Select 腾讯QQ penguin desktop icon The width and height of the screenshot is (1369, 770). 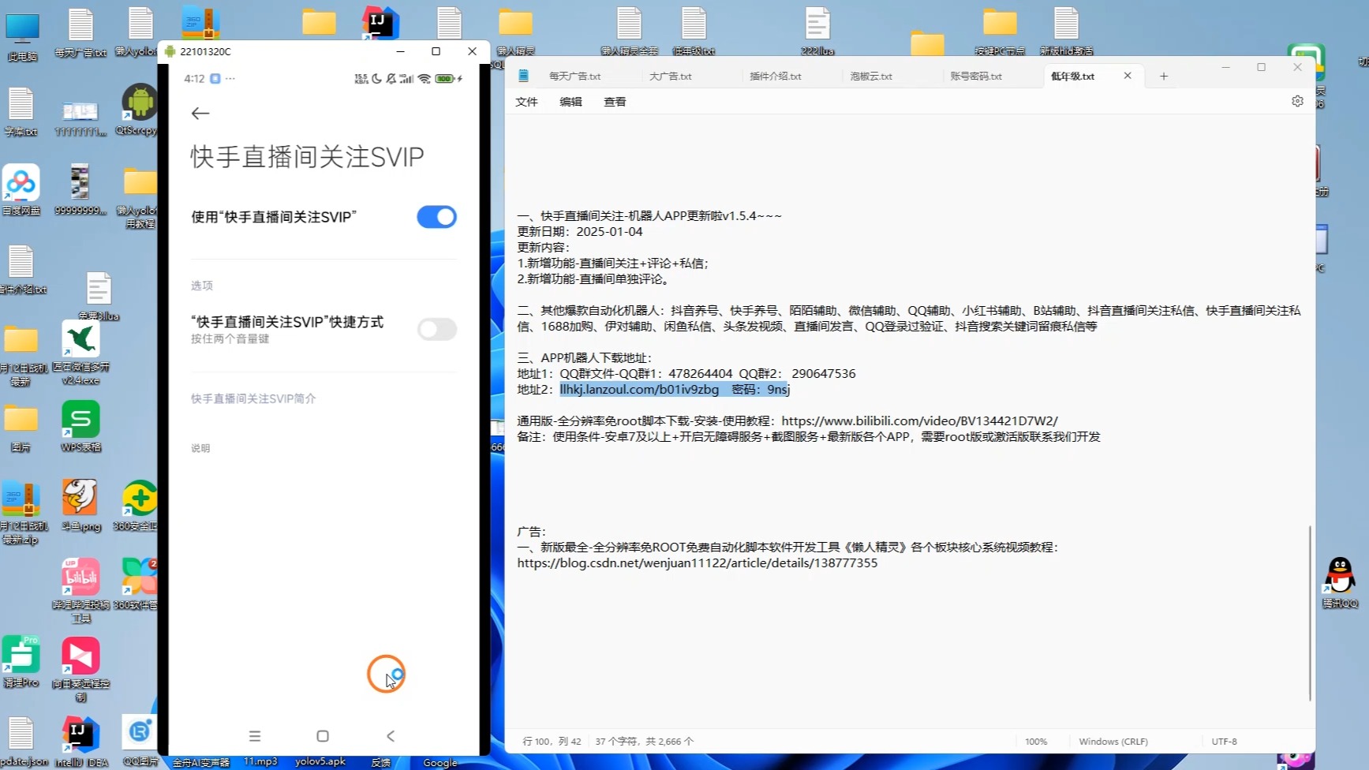click(x=1340, y=582)
